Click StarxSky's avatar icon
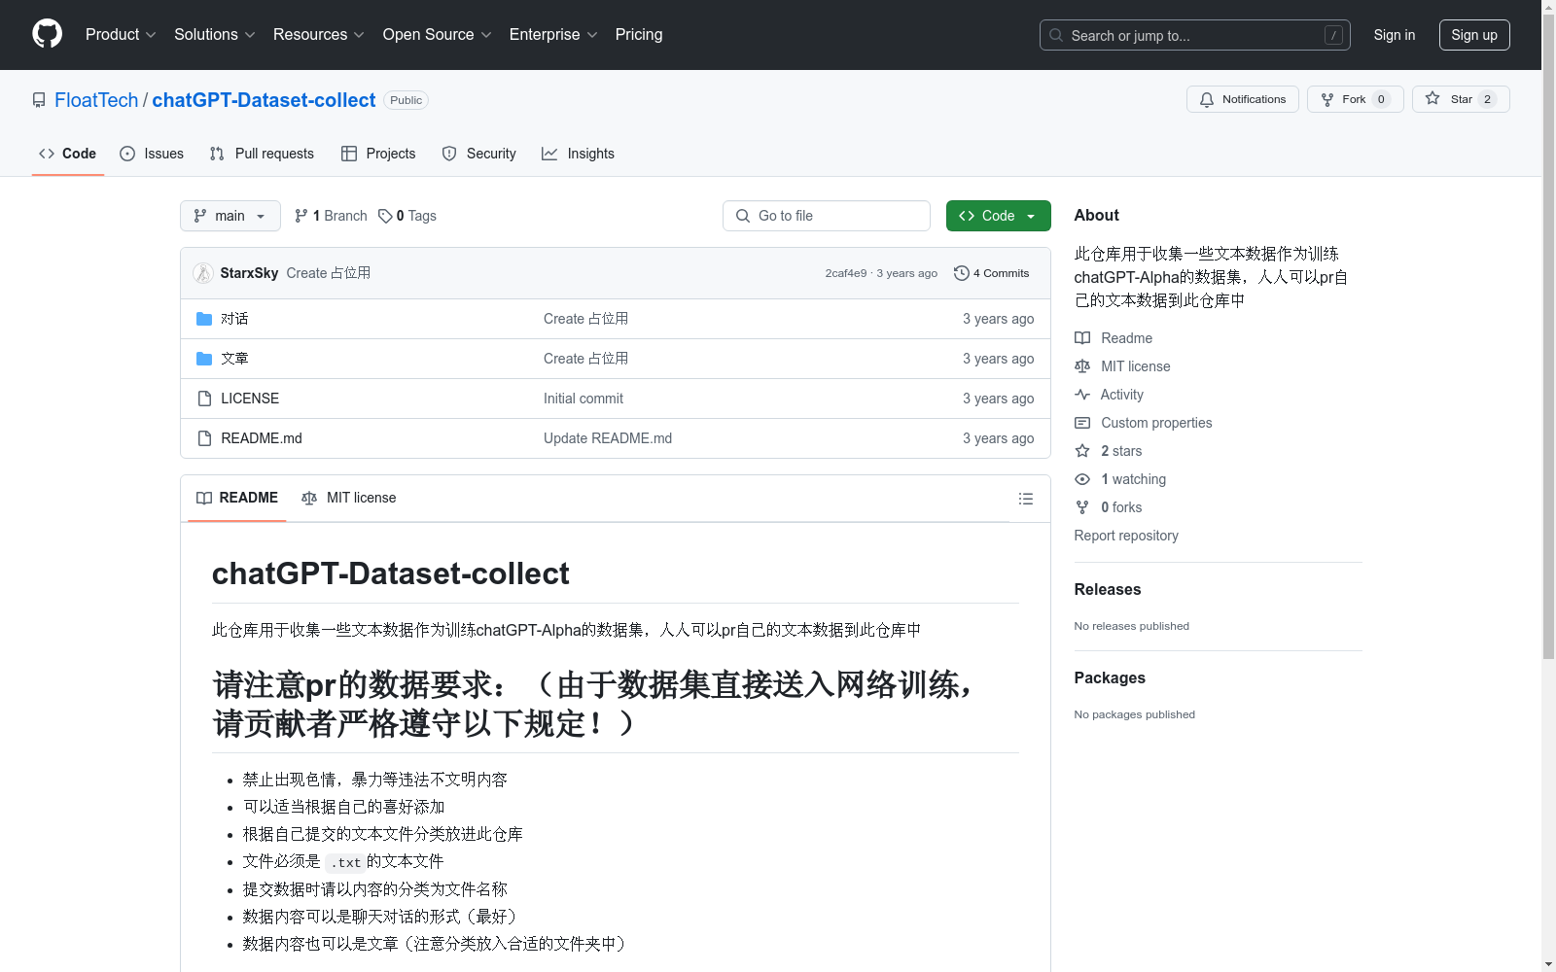Image resolution: width=1556 pixels, height=972 pixels. (x=203, y=273)
